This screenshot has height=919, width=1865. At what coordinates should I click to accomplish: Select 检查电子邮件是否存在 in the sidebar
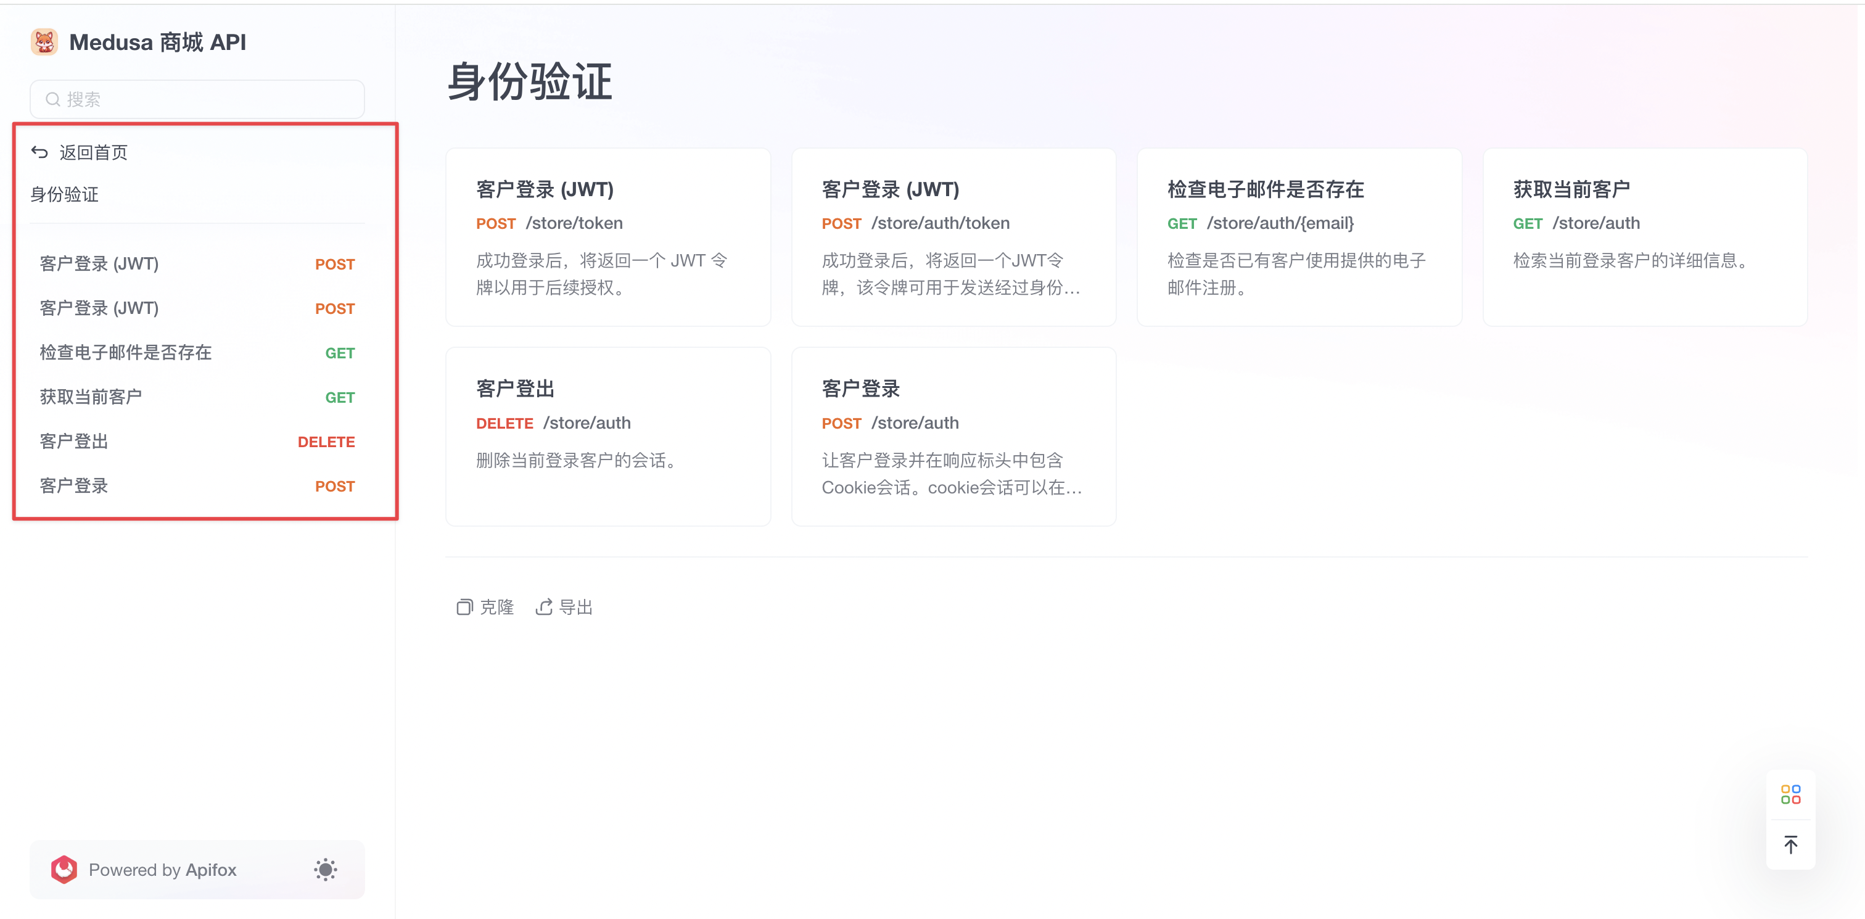pos(124,353)
